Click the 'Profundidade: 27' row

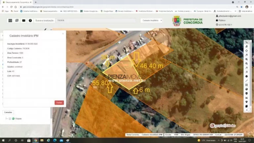click(x=15, y=62)
